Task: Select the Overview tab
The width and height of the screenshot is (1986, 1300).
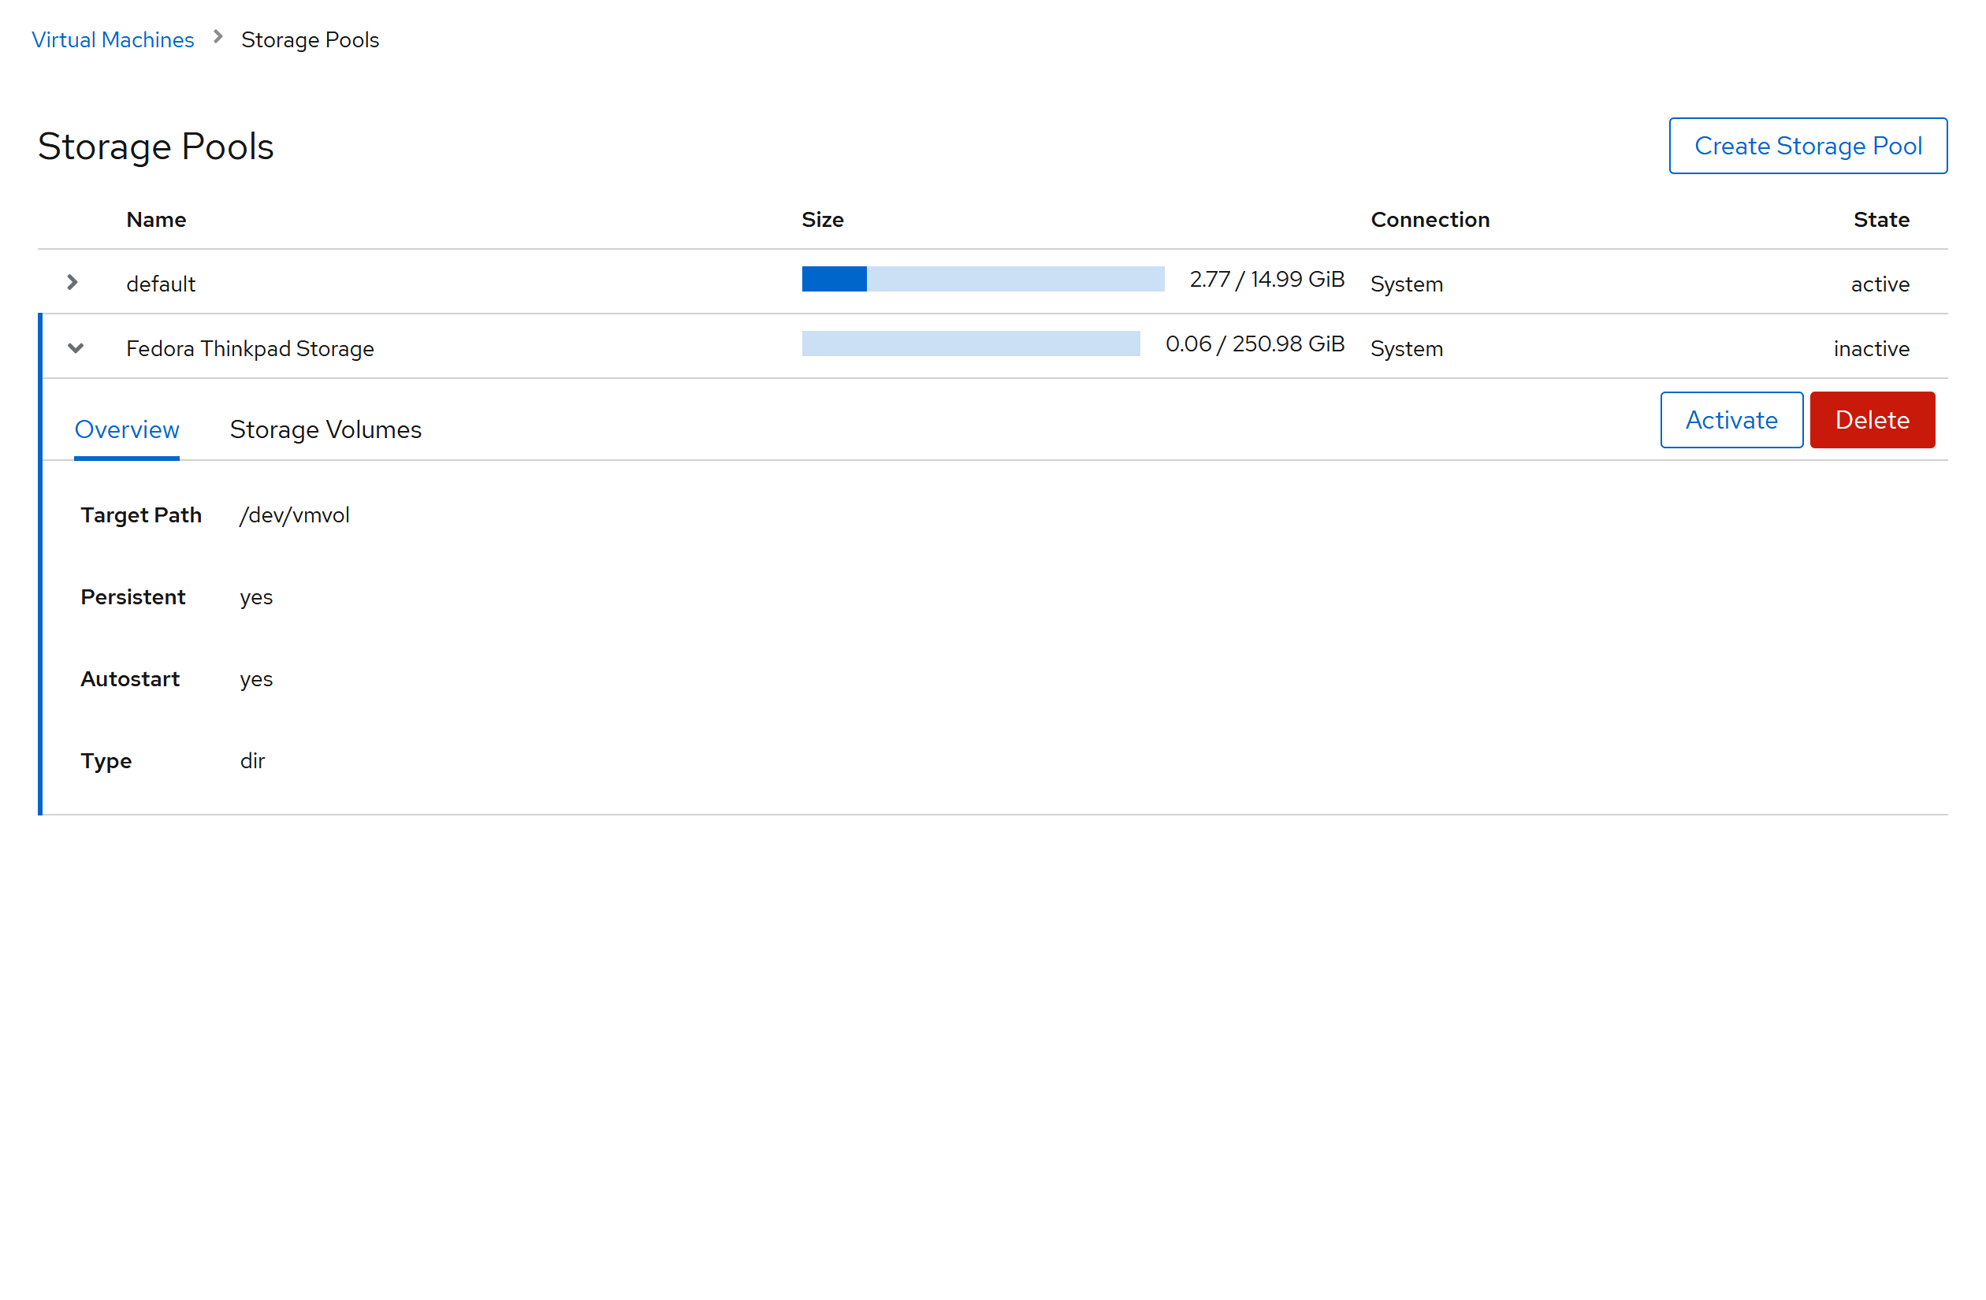Action: pos(127,429)
